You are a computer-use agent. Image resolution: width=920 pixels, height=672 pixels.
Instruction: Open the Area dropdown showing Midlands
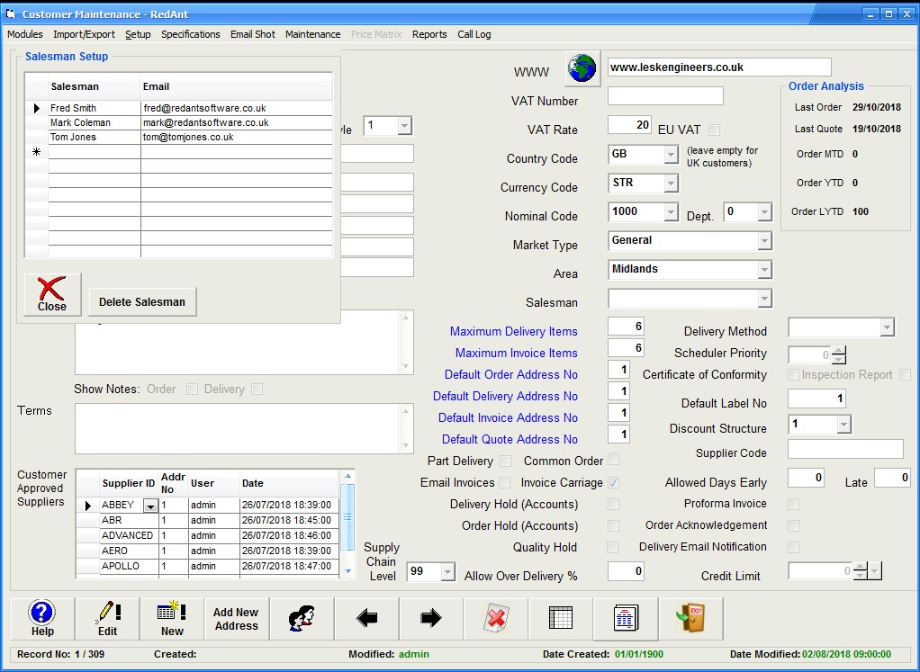764,270
